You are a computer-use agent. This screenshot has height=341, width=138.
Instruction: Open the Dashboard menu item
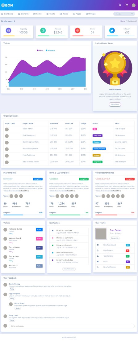(7, 14)
